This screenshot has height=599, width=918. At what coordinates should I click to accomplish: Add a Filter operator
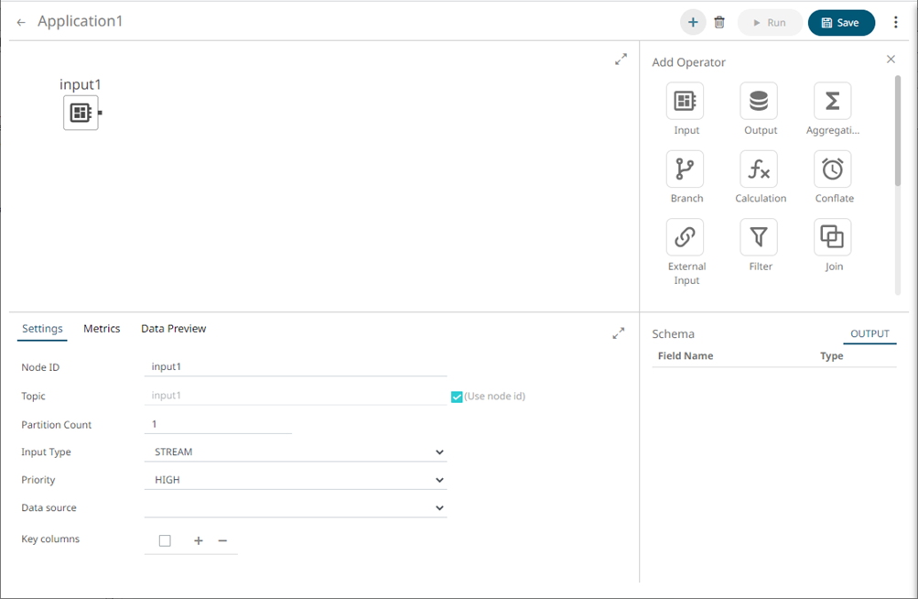point(759,237)
